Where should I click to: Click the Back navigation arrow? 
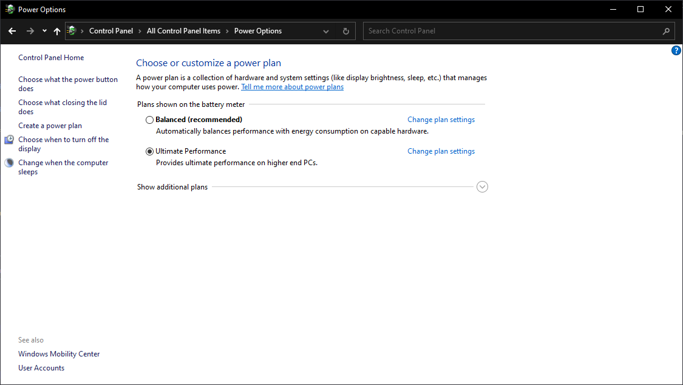(12, 31)
